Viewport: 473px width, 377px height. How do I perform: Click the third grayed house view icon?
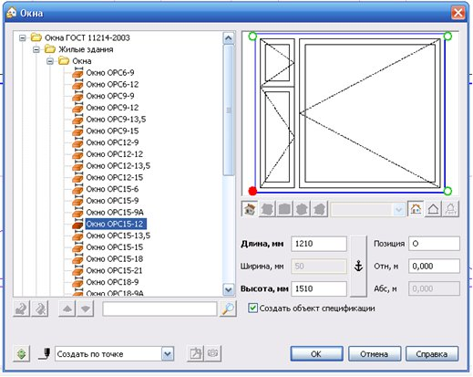pos(302,209)
